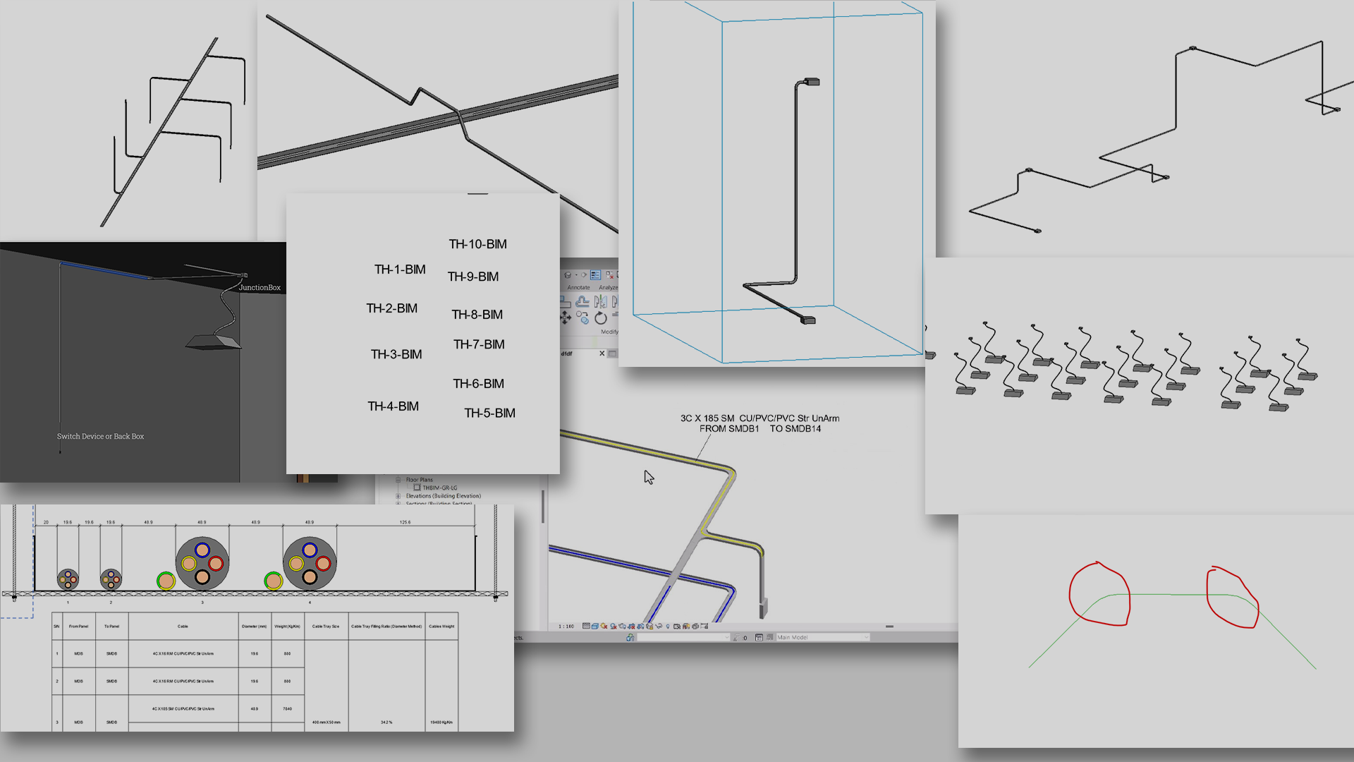Click the Project Browser vertical scrollbar

tap(542, 507)
